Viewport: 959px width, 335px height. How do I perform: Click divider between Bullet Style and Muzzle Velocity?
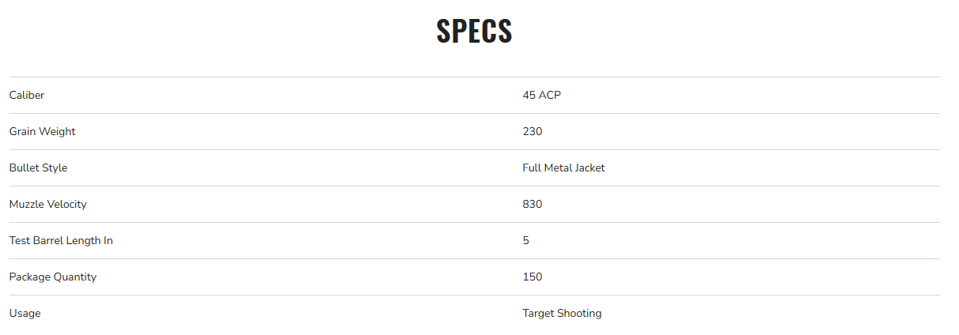(x=475, y=186)
